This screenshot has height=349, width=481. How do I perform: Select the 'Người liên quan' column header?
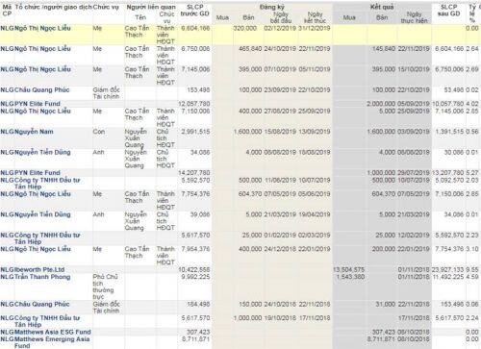tap(151, 7)
